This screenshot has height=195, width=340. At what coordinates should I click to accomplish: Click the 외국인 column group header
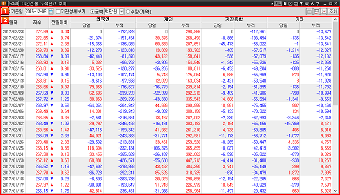point(103,19)
